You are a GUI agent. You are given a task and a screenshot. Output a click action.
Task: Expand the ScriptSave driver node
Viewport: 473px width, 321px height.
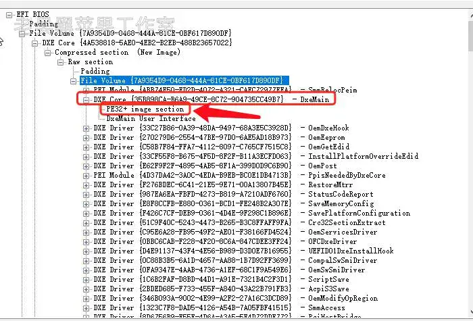[86, 280]
